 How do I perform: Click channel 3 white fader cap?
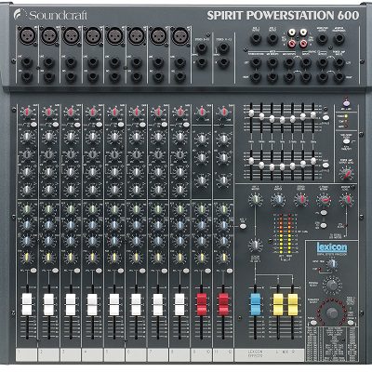pos(71,304)
